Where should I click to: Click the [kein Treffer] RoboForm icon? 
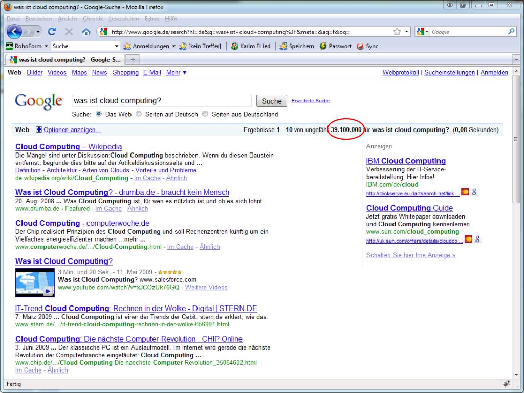tap(183, 46)
